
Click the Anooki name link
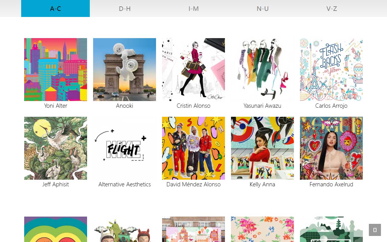[x=125, y=106]
